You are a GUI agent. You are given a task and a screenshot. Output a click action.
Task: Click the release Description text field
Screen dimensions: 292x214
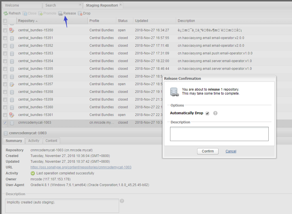219,134
